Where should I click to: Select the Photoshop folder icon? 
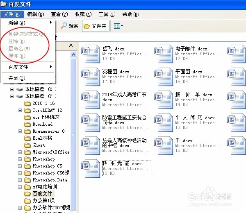click(27, 159)
